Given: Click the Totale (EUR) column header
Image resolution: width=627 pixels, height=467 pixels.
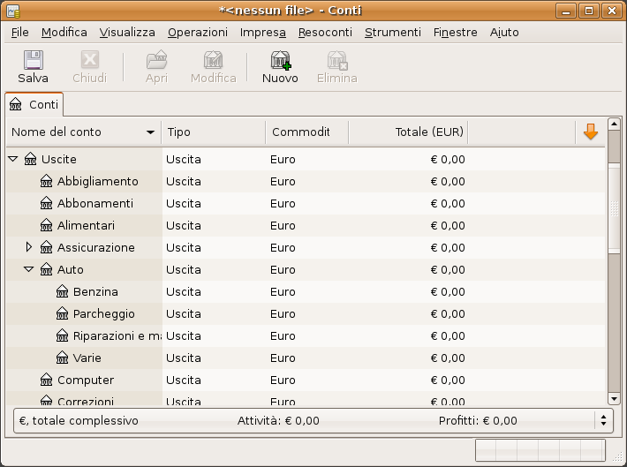Looking at the screenshot, I should [407, 132].
